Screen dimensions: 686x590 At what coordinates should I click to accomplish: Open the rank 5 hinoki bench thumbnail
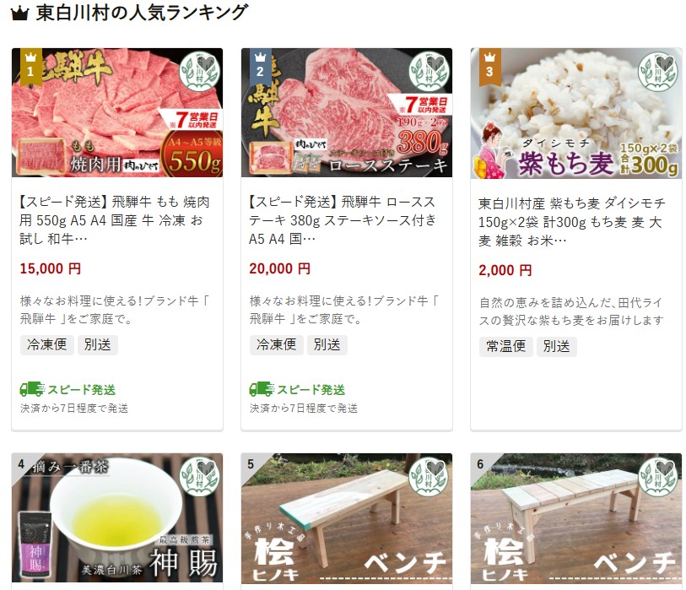pos(347,518)
